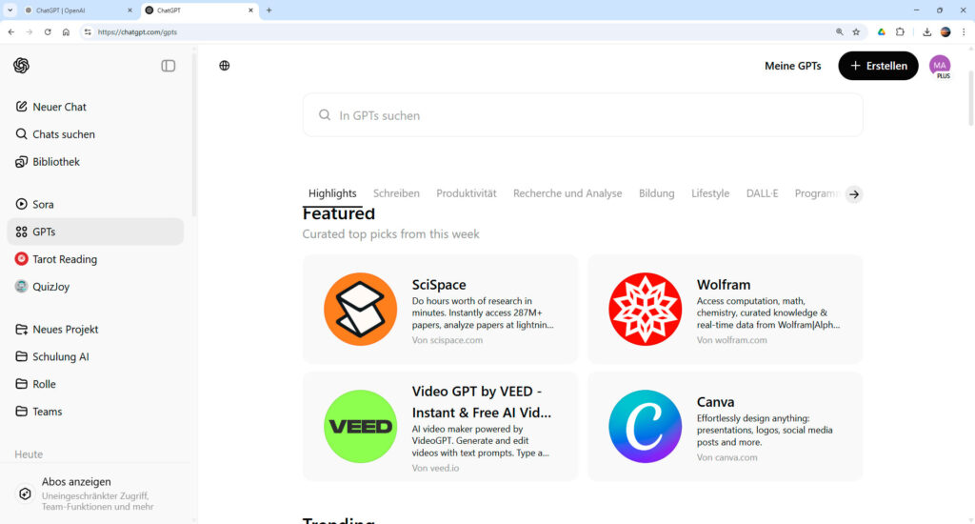This screenshot has width=975, height=524.
Task: Click the browser forward arrow
Action: (30, 31)
